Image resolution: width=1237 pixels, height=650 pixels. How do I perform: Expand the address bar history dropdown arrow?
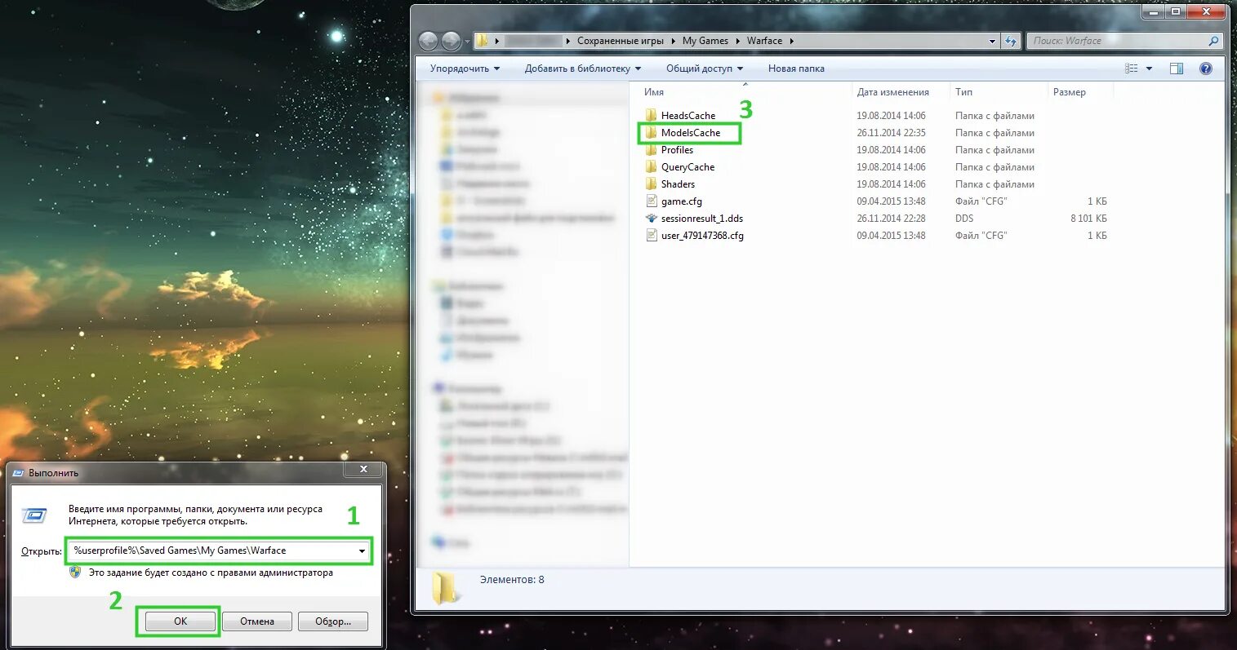pyautogui.click(x=993, y=41)
